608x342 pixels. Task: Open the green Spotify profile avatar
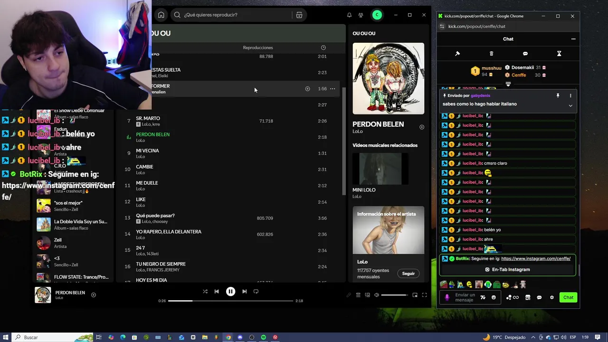tap(377, 15)
